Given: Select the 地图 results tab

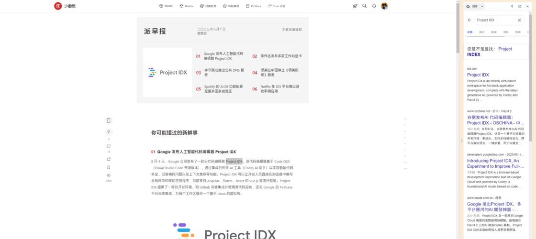Looking at the screenshot, I should (518, 32).
